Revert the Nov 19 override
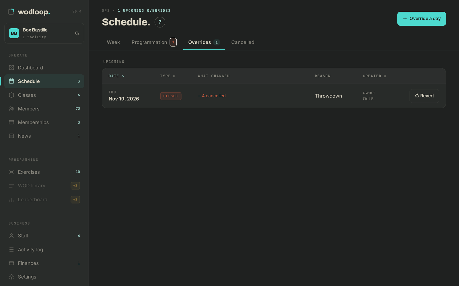The height and width of the screenshot is (286, 459). click(424, 96)
